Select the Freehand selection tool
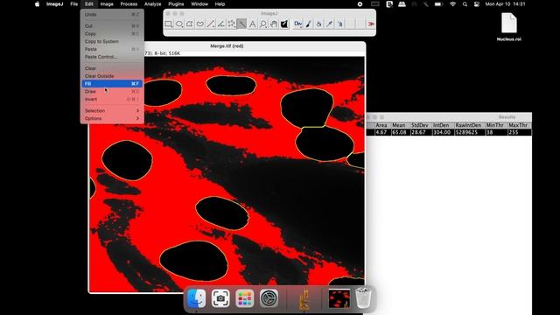The width and height of the screenshot is (560, 315). (200, 24)
